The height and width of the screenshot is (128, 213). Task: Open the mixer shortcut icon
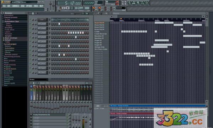147,2
